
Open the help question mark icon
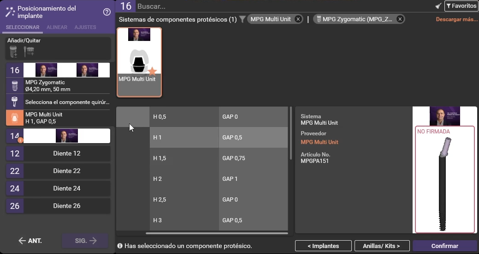click(106, 12)
